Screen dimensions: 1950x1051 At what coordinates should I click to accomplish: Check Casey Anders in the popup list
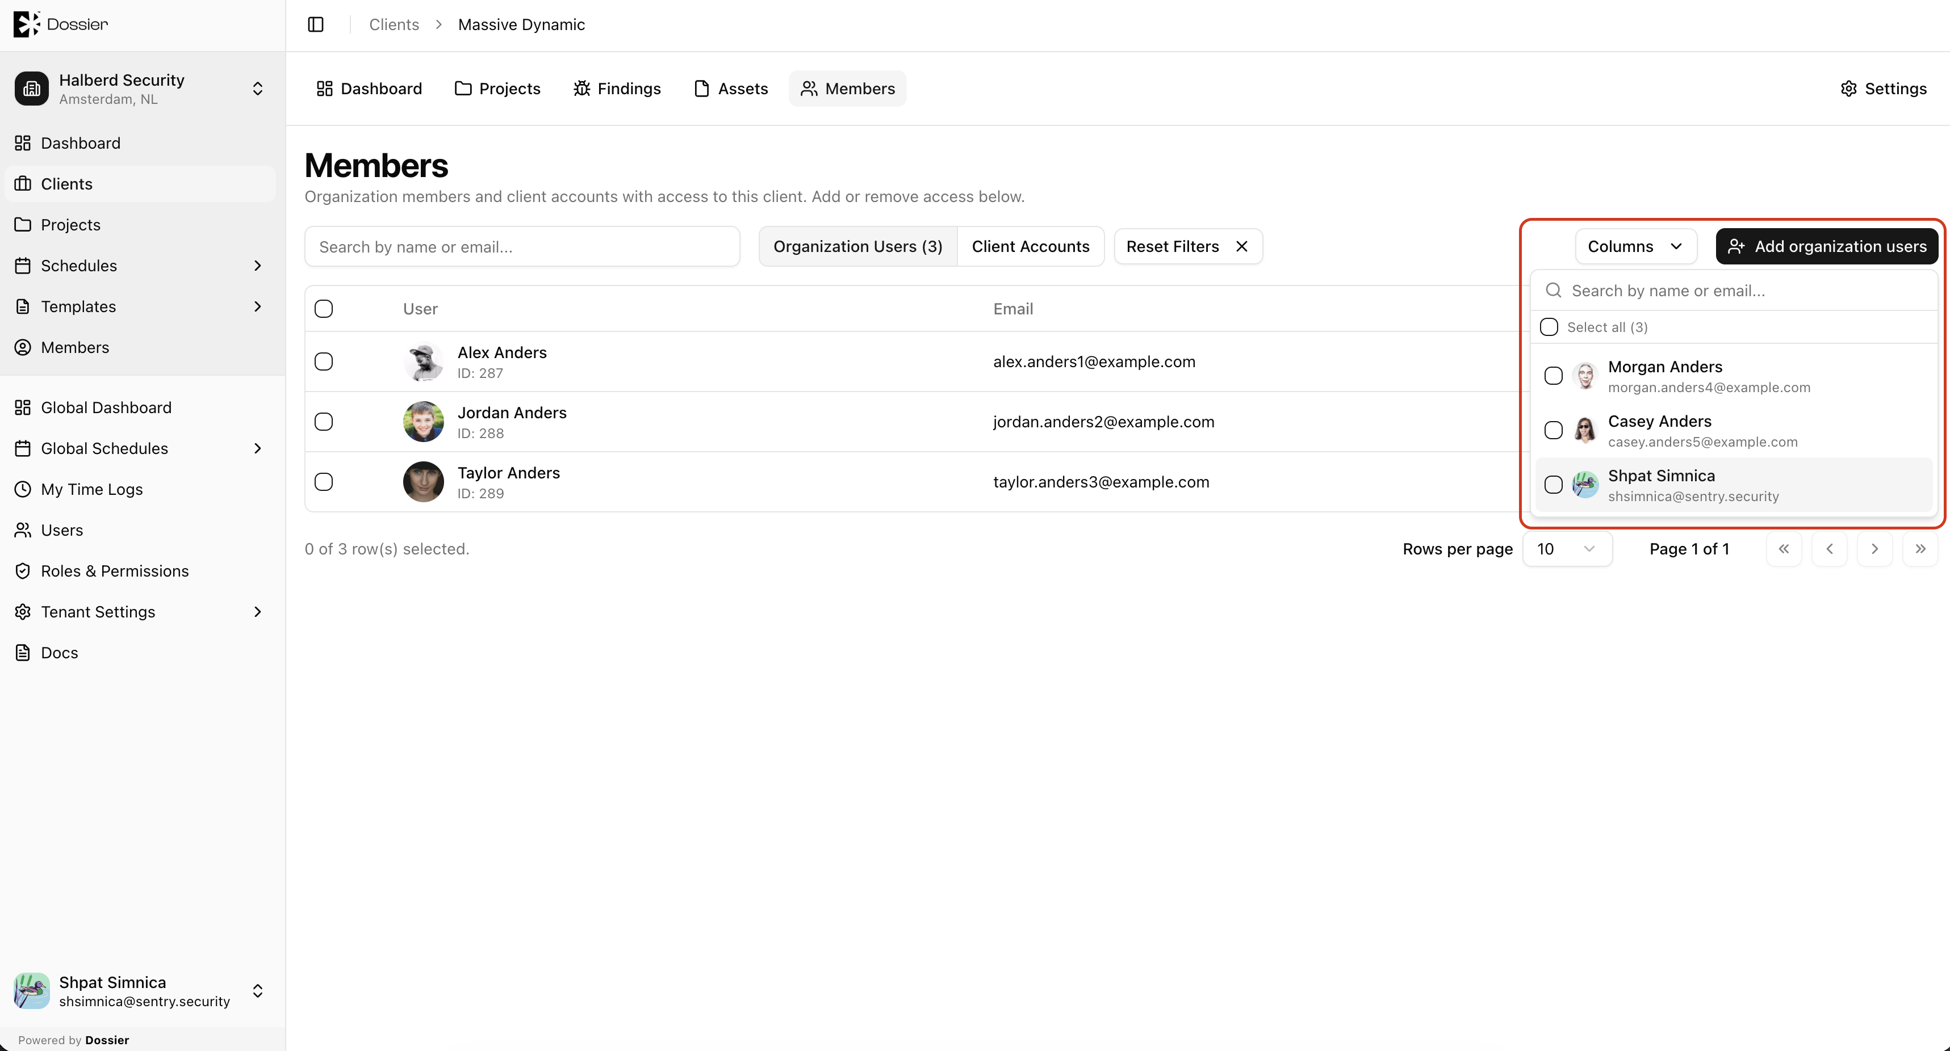[x=1553, y=430]
